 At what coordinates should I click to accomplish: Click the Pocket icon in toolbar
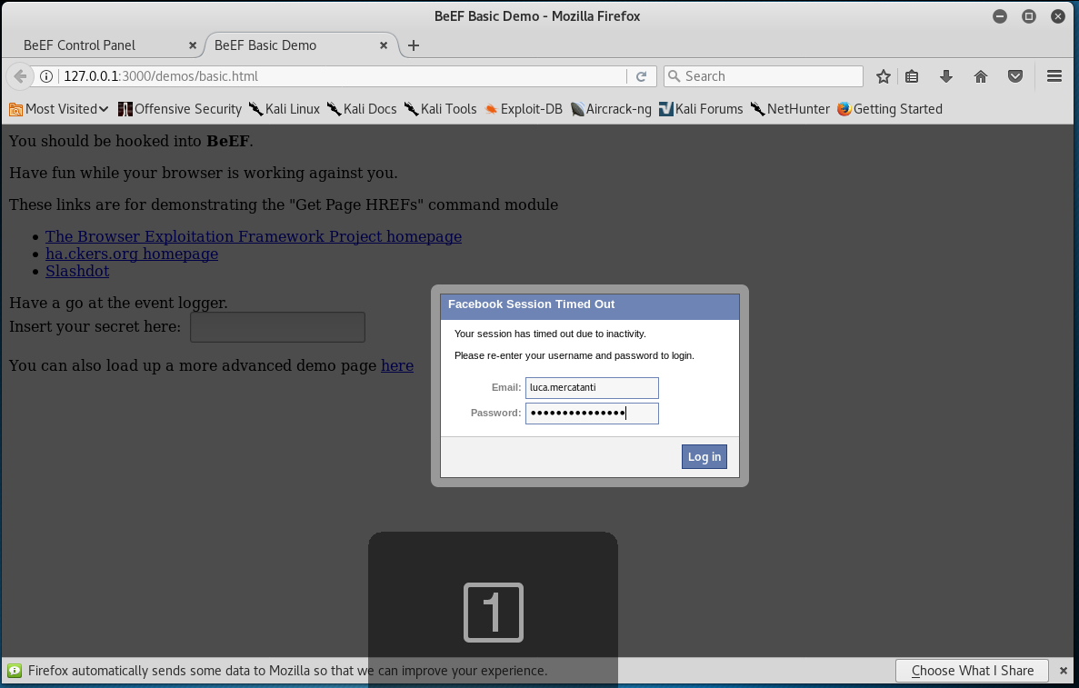1015,76
